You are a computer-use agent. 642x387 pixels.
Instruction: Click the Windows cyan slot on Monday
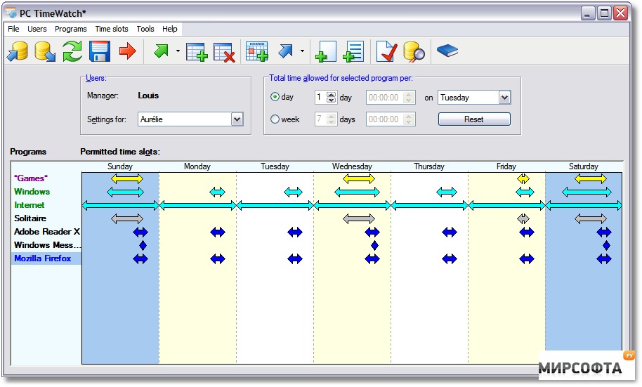tap(218, 192)
